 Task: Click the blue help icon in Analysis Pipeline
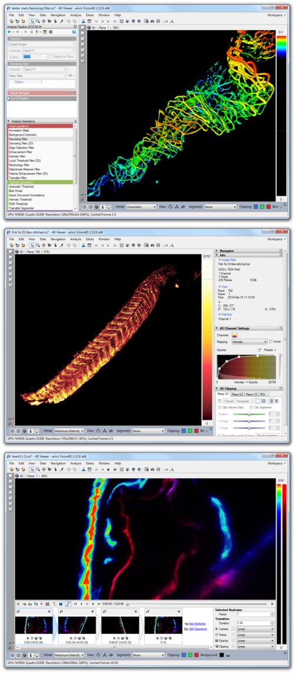[x=74, y=32]
